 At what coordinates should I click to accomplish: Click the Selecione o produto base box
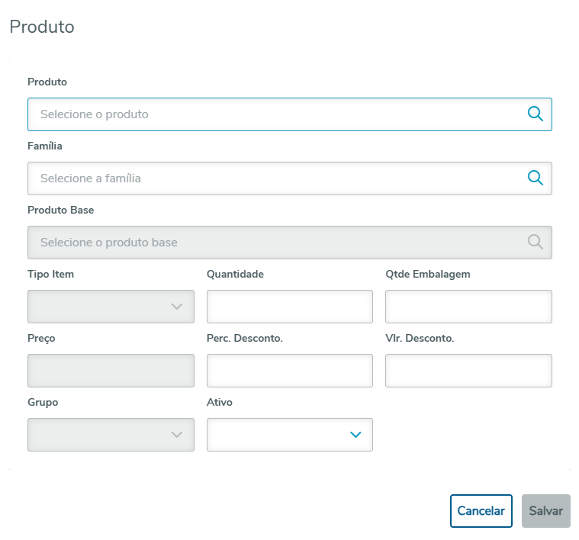point(275,243)
